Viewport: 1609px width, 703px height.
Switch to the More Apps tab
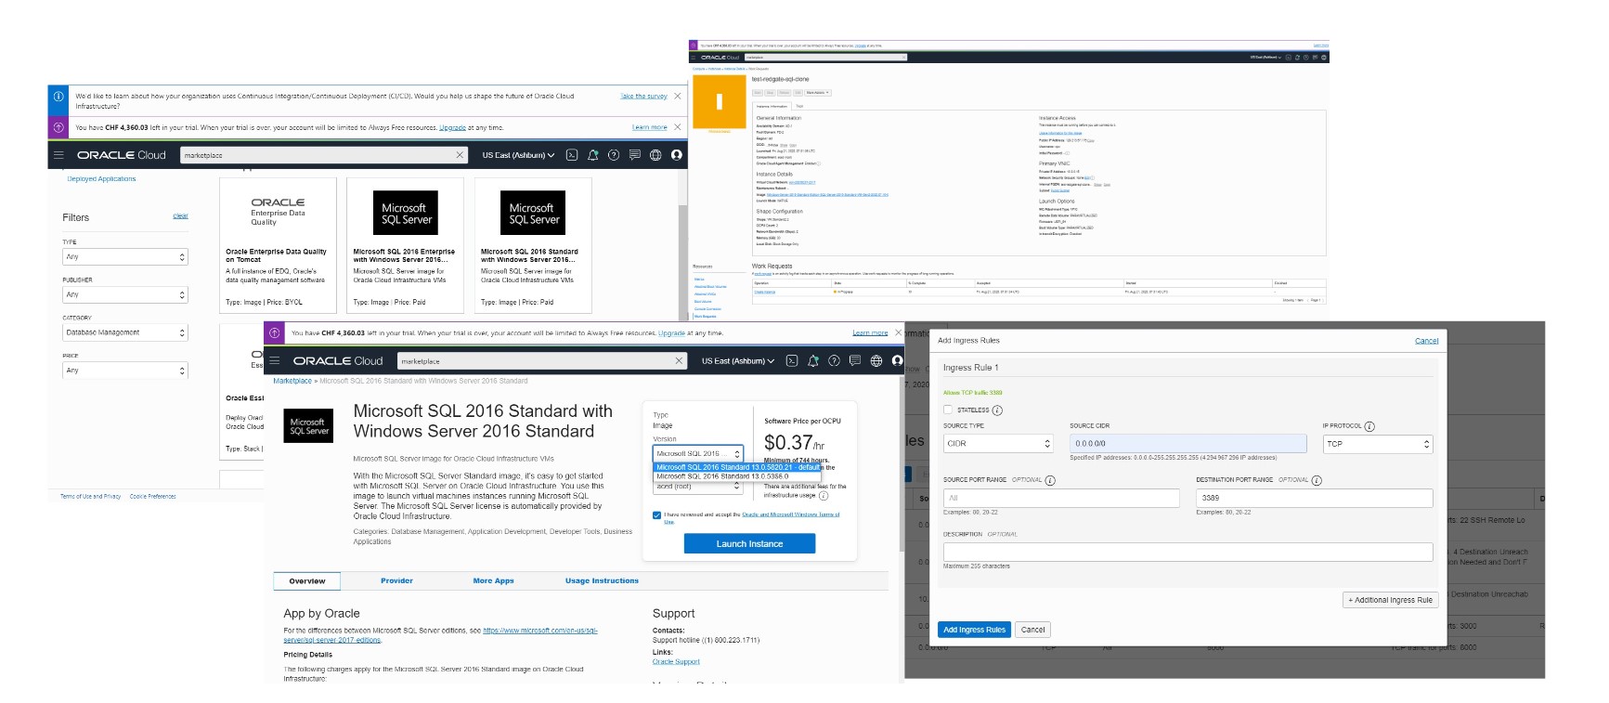(493, 581)
